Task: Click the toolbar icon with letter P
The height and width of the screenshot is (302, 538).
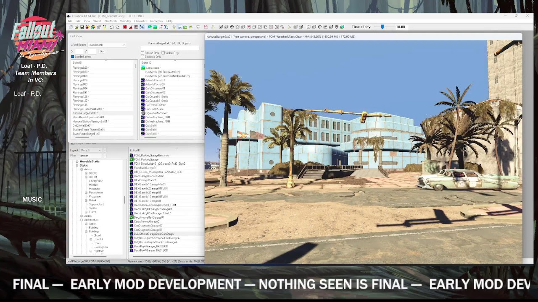Action: pos(266,27)
